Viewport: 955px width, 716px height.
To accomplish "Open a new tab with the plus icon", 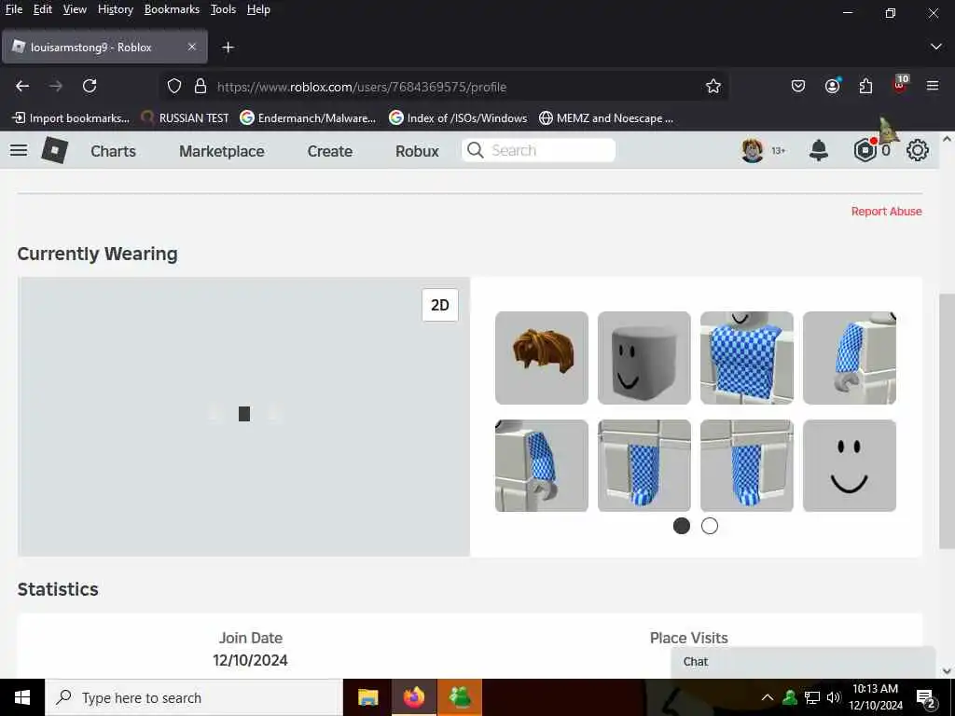I will tap(228, 48).
